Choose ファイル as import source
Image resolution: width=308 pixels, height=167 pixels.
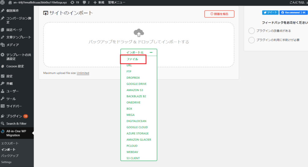click(x=132, y=59)
